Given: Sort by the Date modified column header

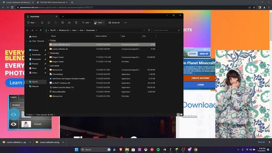Looking at the screenshot, I should coord(101,36).
